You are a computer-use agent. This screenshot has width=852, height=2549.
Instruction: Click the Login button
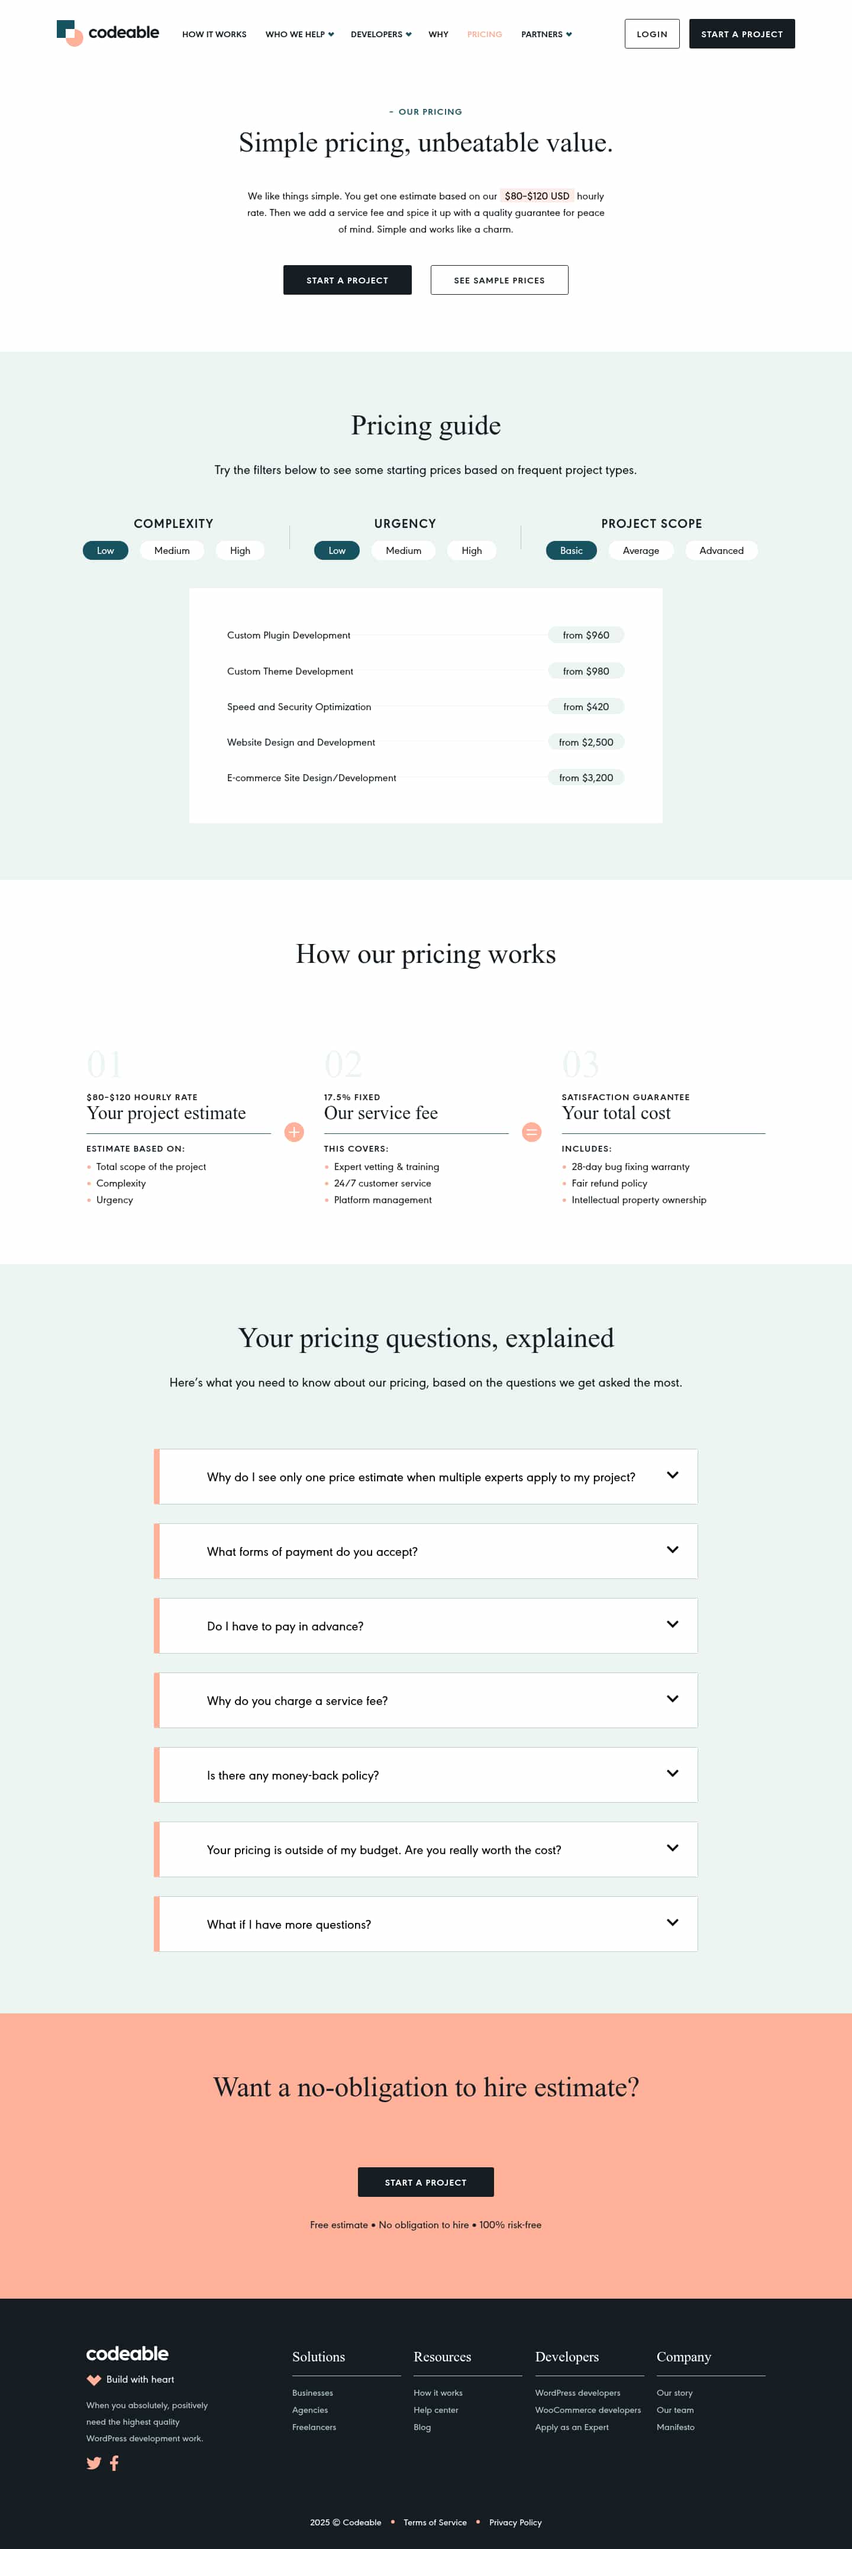pos(651,34)
